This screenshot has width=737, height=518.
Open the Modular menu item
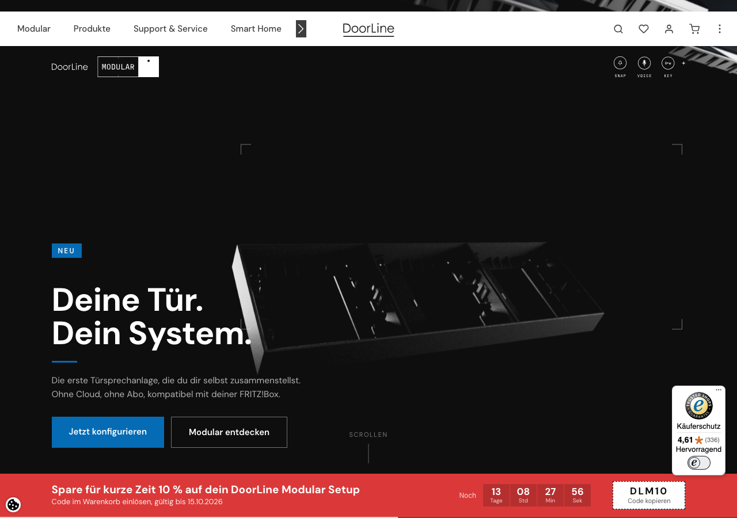tap(34, 29)
